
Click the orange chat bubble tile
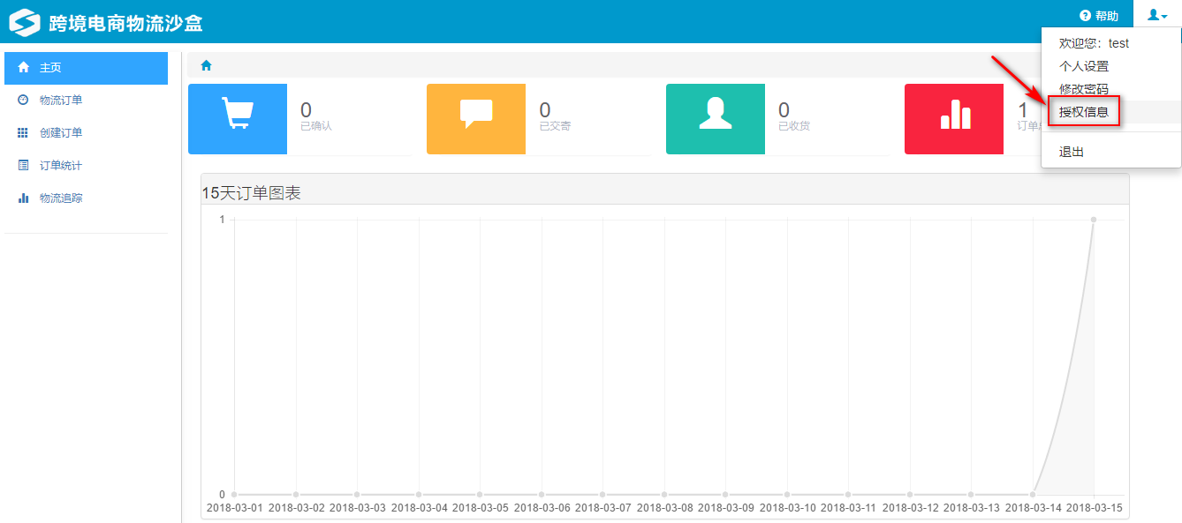(476, 118)
